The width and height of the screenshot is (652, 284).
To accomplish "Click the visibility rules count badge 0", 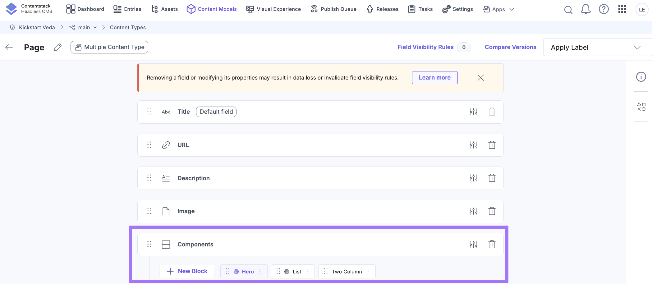I will (464, 47).
